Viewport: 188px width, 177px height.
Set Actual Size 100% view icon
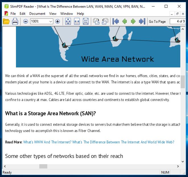click(85, 21)
